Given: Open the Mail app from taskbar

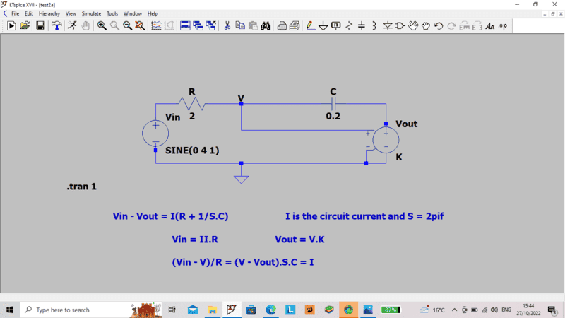Looking at the screenshot, I should click(193, 310).
